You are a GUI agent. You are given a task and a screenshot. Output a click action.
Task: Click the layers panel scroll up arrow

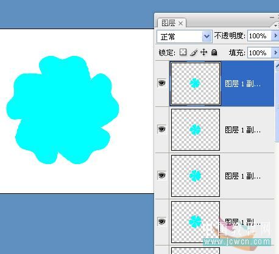click(277, 66)
